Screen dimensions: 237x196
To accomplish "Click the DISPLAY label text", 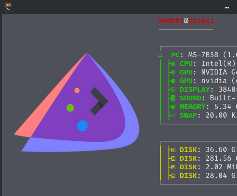I will coord(195,90).
